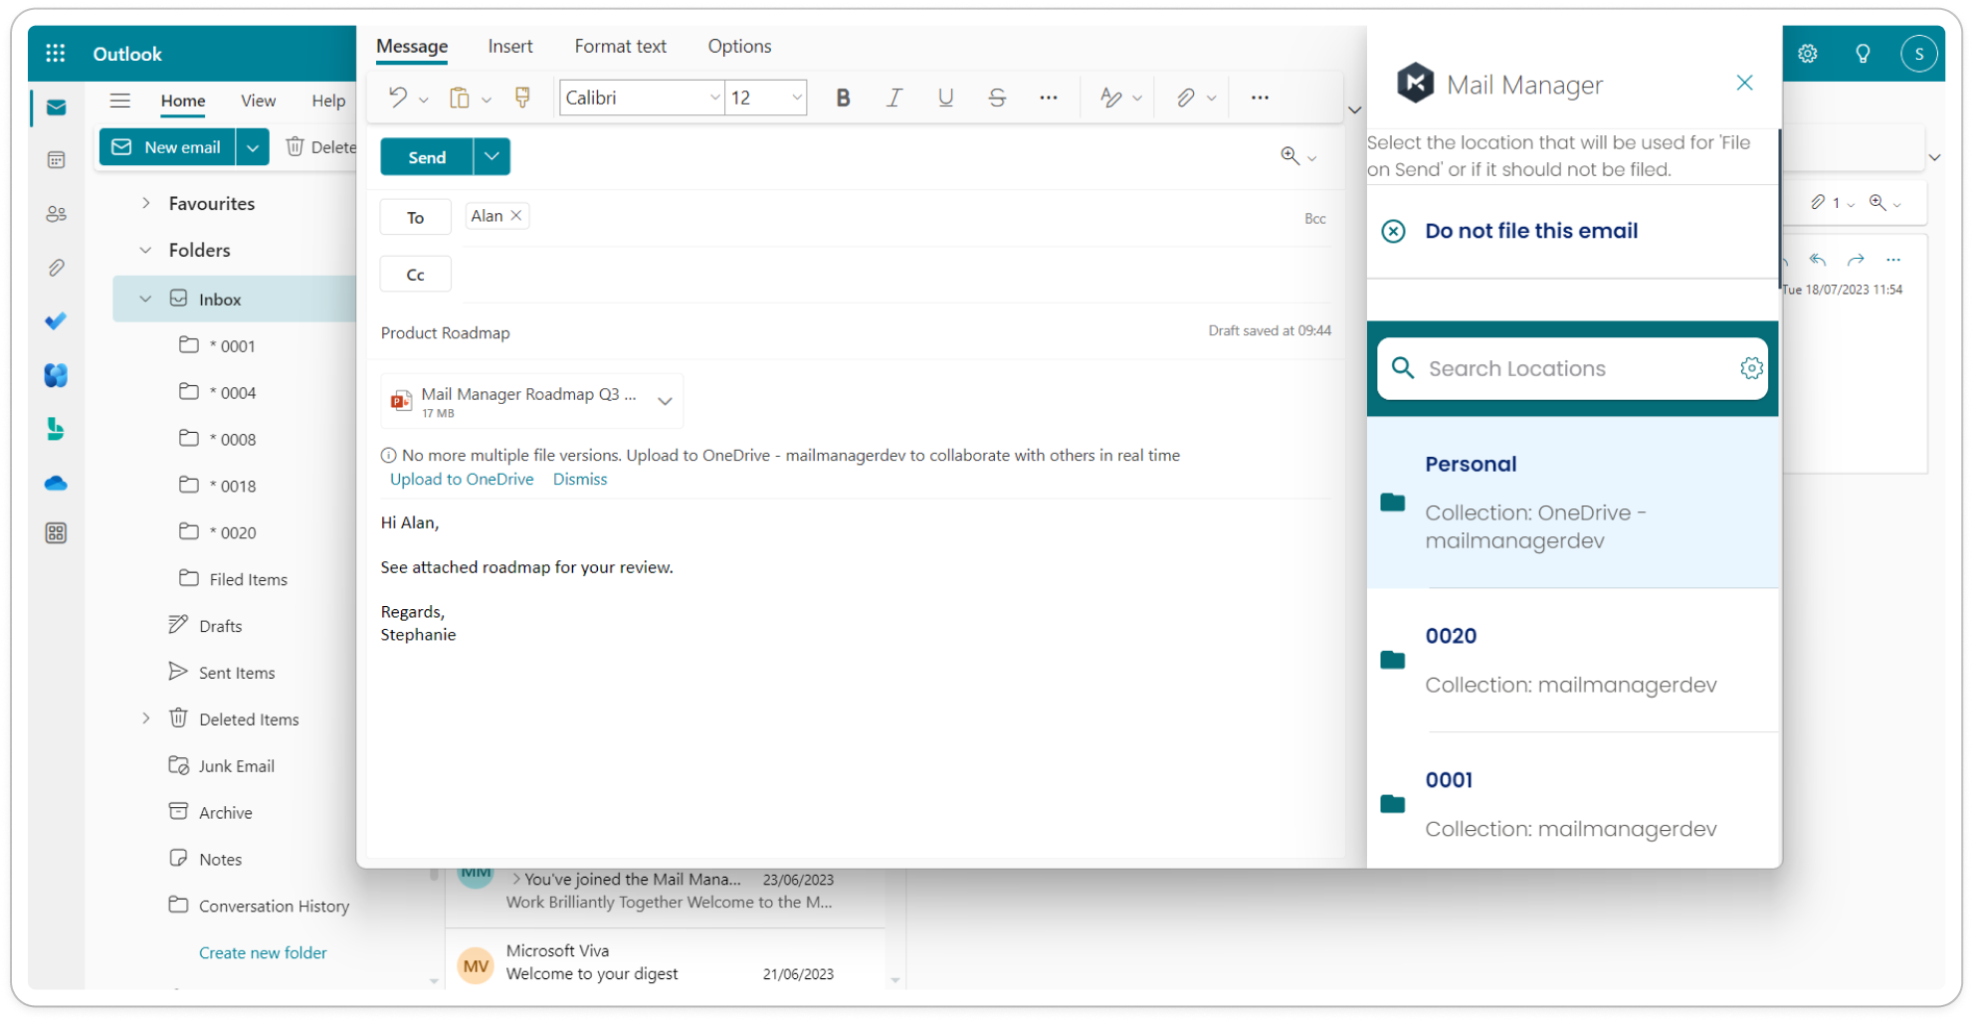
Task: Open the Help ribbon tab
Action: (328, 101)
